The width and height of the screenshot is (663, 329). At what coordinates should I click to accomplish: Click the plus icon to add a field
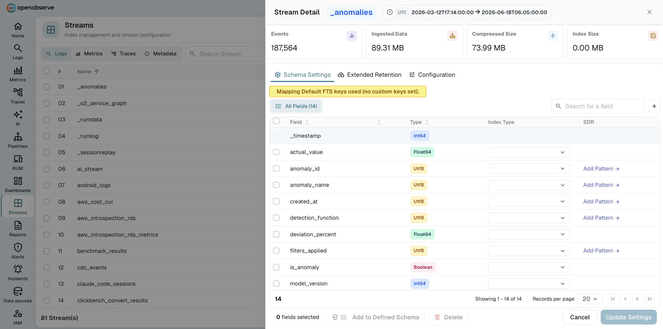coord(654,106)
